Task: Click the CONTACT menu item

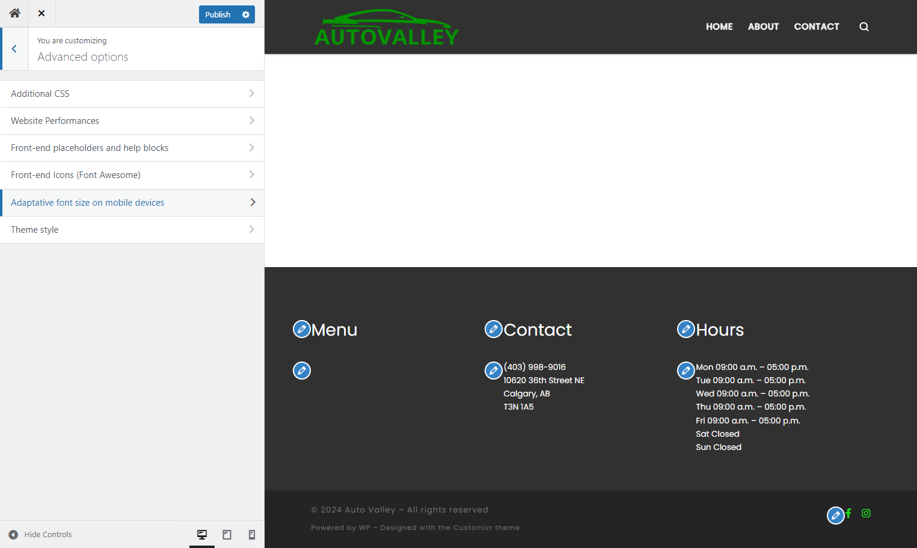Action: pos(817,26)
